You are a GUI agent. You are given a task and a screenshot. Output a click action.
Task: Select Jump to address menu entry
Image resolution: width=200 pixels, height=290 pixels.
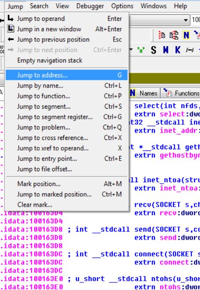tap(67, 75)
